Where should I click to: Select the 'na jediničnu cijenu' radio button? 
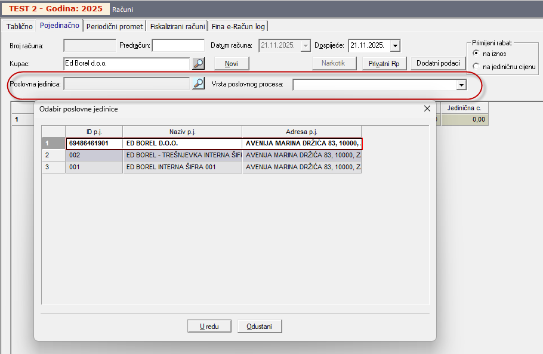coord(476,66)
